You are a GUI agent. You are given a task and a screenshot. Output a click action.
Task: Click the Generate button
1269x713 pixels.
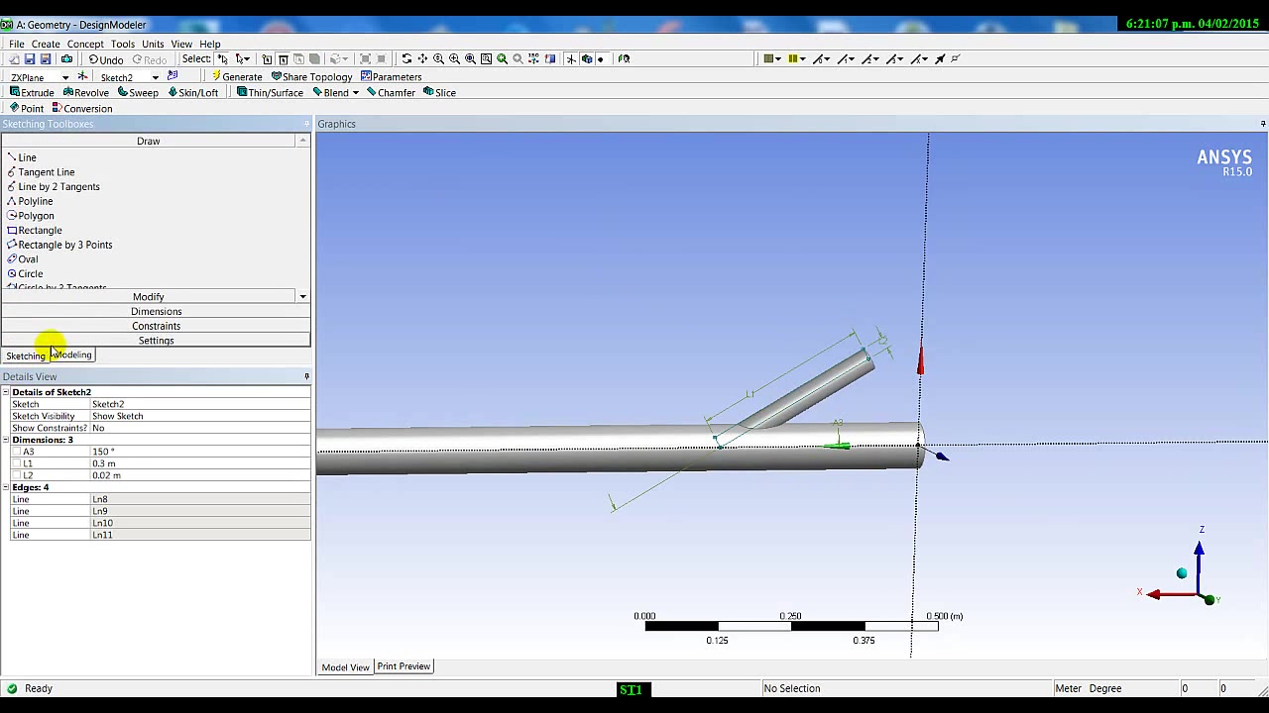(x=237, y=76)
